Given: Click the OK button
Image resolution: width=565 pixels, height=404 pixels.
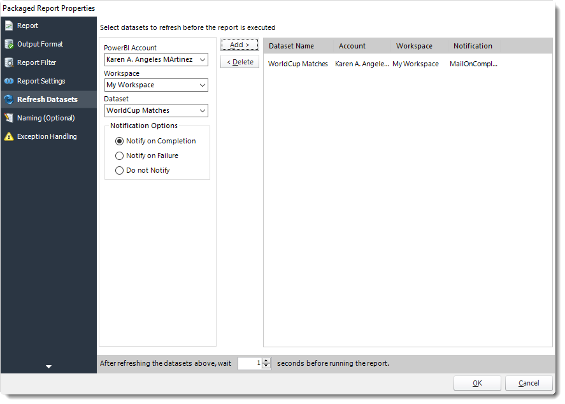Looking at the screenshot, I should point(477,383).
